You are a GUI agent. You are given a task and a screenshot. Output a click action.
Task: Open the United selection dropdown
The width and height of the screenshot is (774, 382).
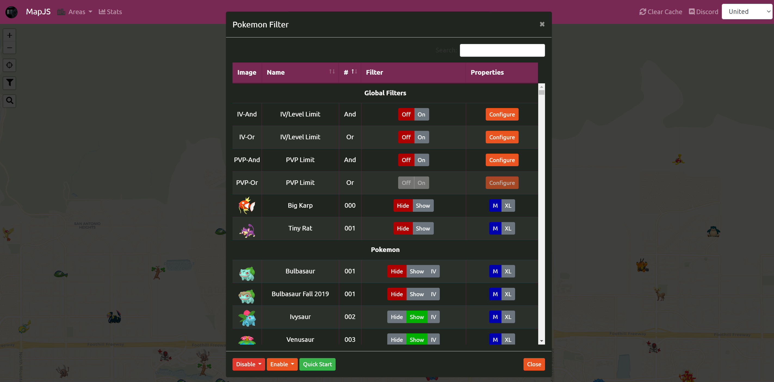(747, 12)
